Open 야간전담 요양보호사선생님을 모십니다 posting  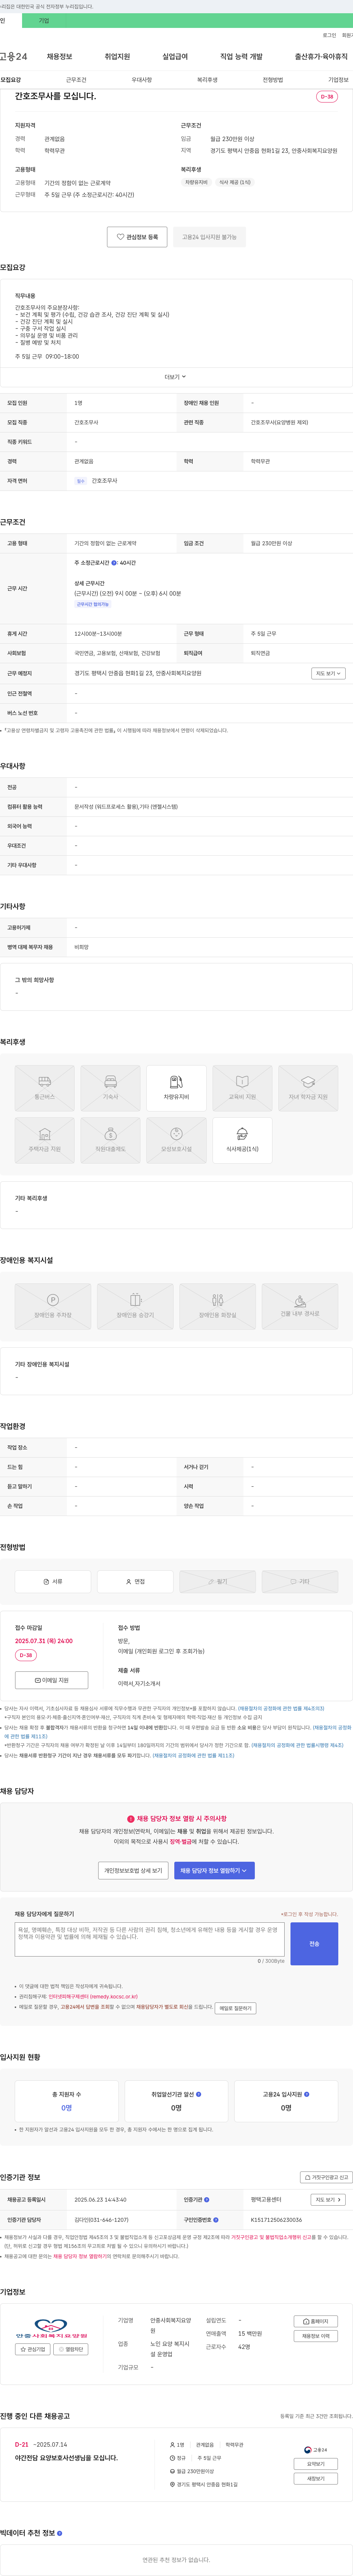click(66, 2458)
